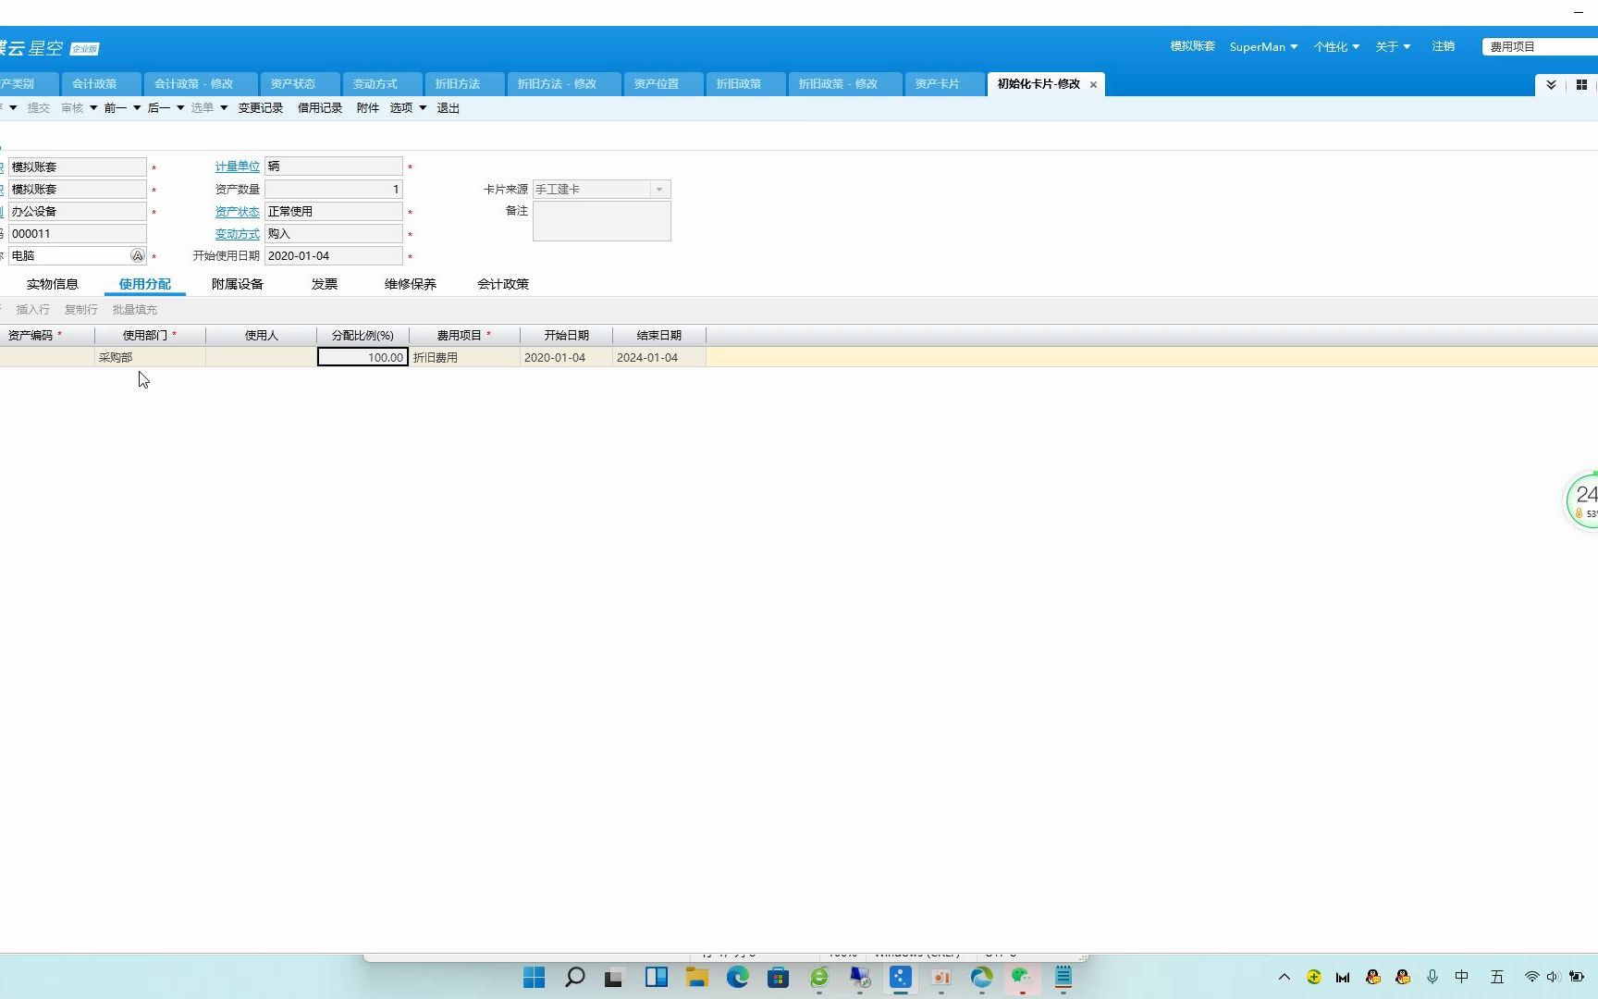Screen dimensions: 1598x999
Task: Close the 初始化卡片-修改 tab
Action: pyautogui.click(x=1093, y=84)
